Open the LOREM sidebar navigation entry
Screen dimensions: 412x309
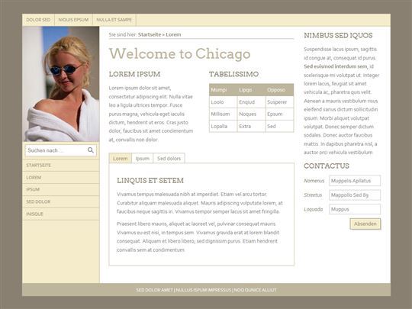[61, 178]
